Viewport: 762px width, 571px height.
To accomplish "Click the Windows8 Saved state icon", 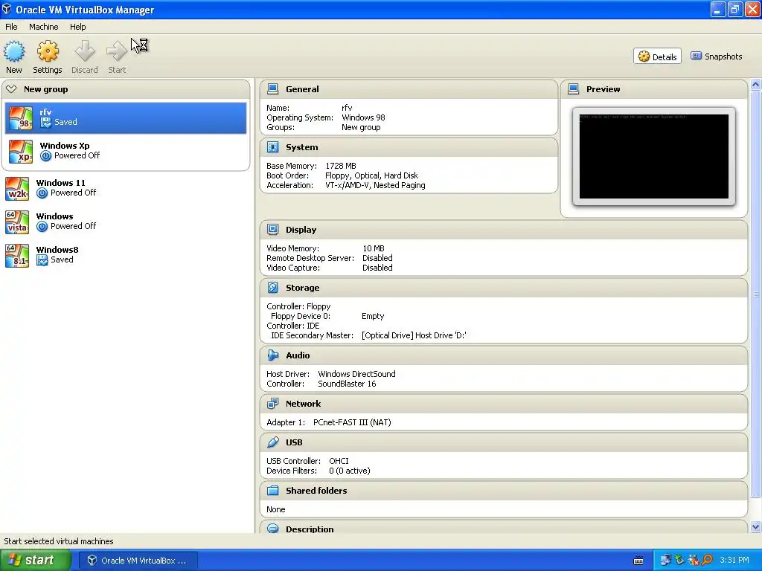I will 42,260.
